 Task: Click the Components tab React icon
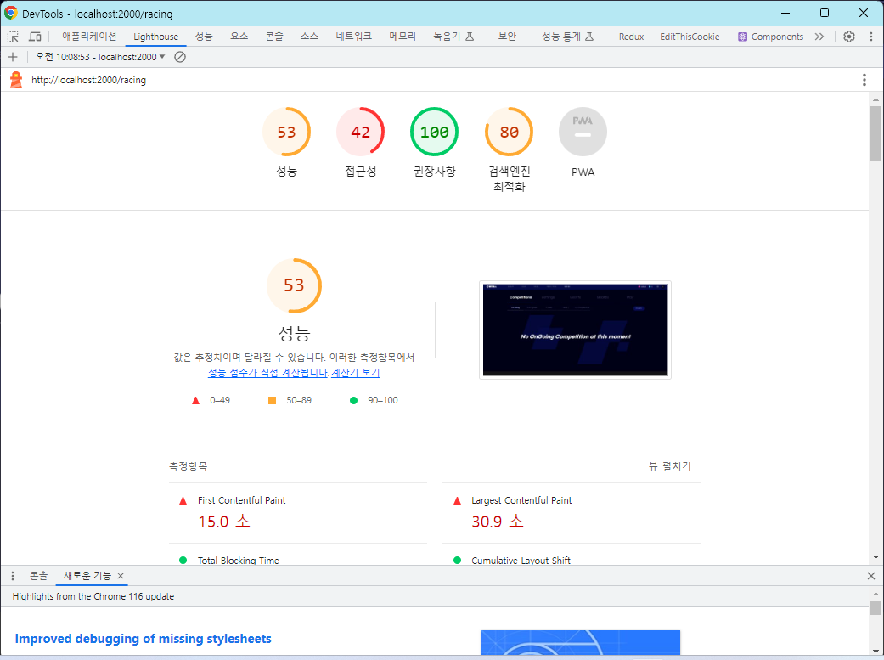[x=742, y=37]
